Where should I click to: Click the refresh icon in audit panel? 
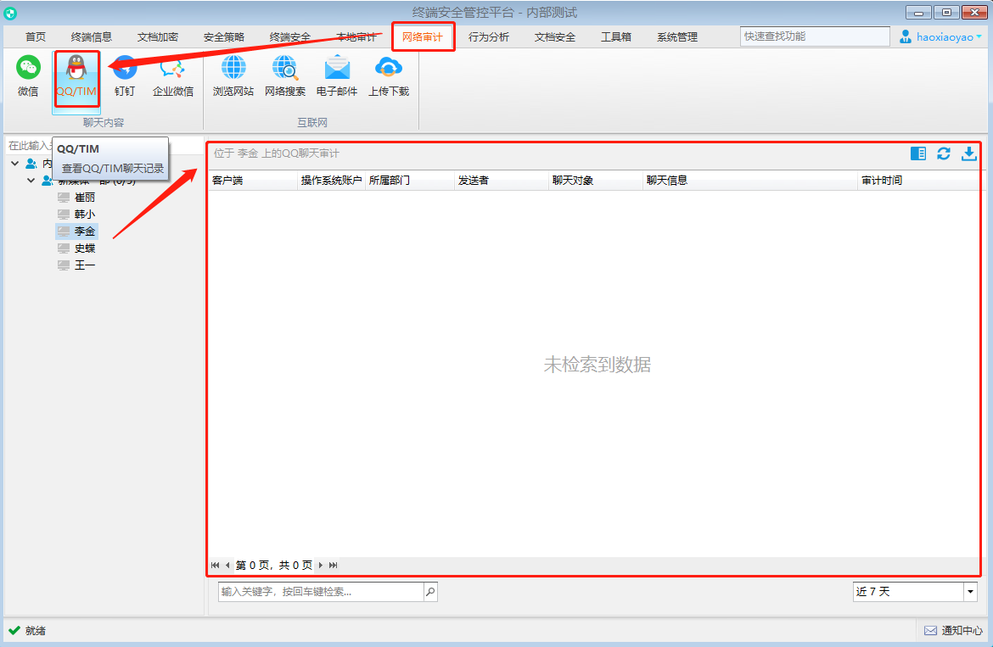(x=944, y=153)
